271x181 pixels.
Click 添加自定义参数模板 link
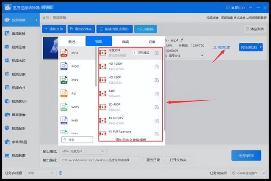[x=131, y=140]
